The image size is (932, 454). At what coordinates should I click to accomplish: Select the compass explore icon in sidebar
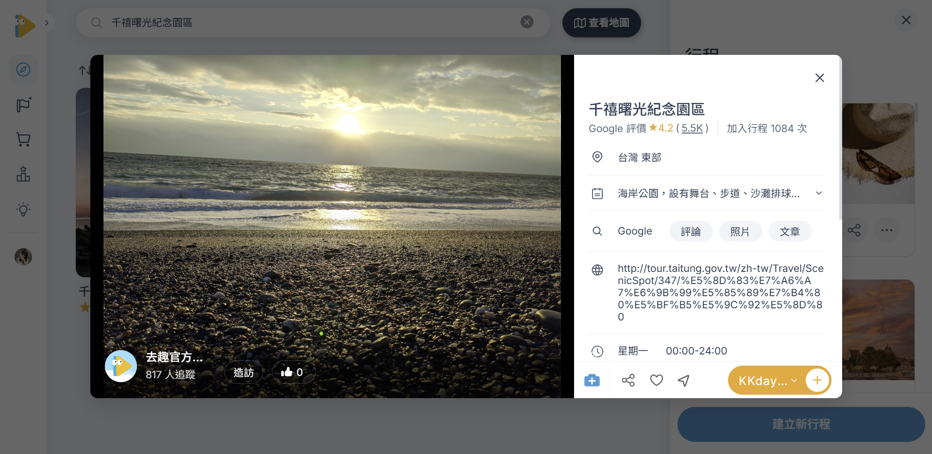[x=23, y=69]
